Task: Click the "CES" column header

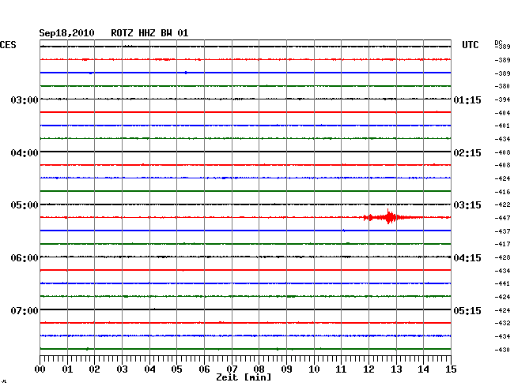Action: pyautogui.click(x=8, y=45)
